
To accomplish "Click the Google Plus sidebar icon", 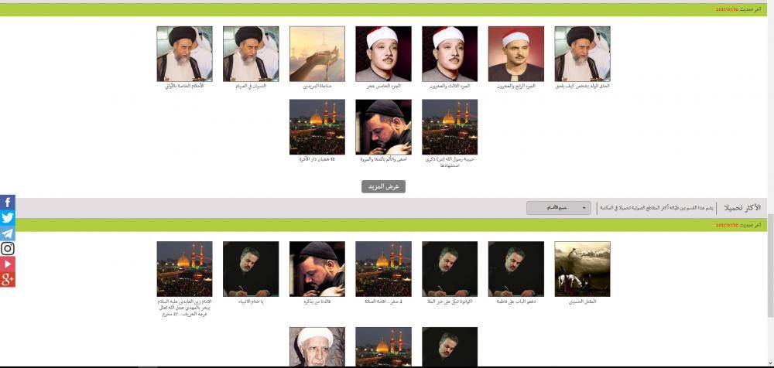I will pyautogui.click(x=8, y=279).
